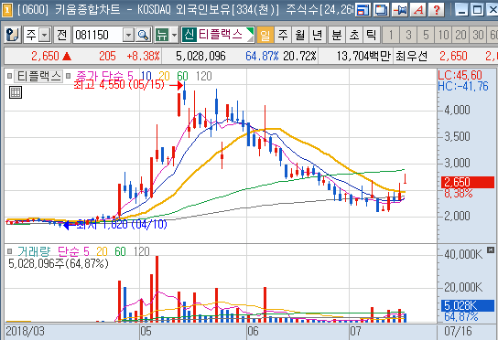Expand the dropdown arrow beside 뉴 button

coord(174,35)
